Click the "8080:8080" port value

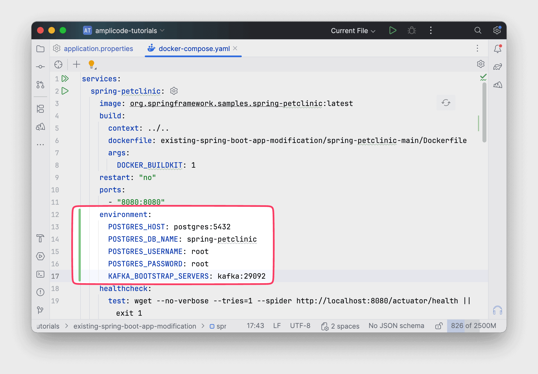point(141,202)
